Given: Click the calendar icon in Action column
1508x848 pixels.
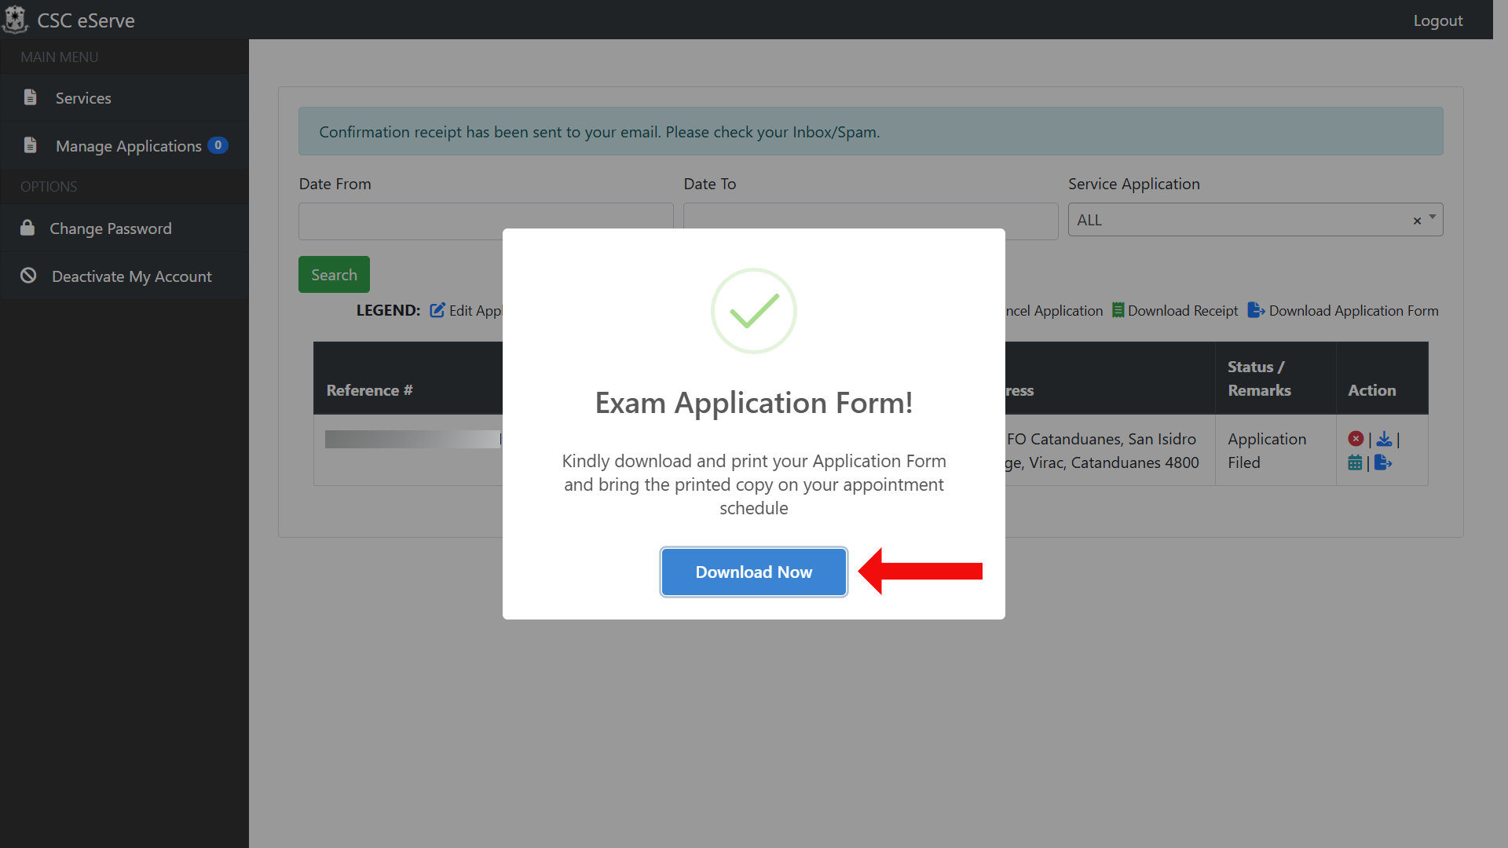Looking at the screenshot, I should (x=1355, y=462).
